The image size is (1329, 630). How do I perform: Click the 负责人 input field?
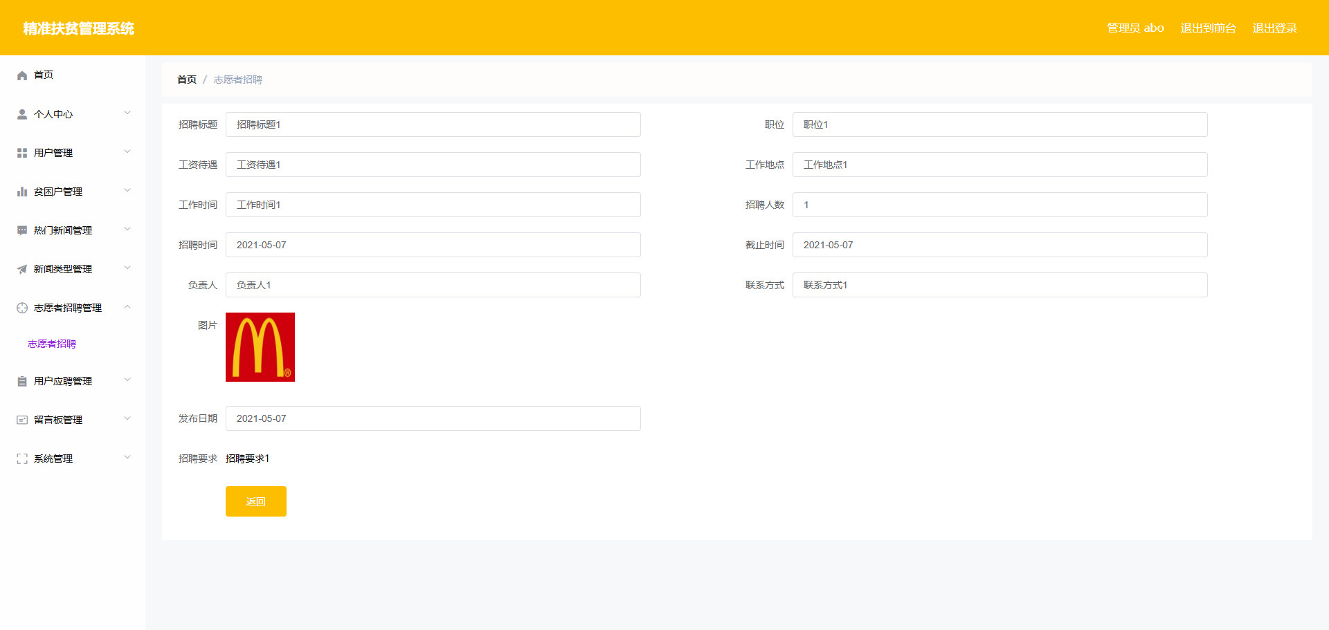pos(433,285)
